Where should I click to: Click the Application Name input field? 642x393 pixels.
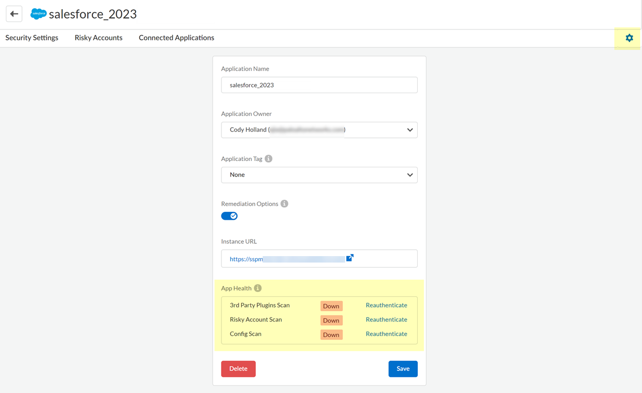point(319,85)
